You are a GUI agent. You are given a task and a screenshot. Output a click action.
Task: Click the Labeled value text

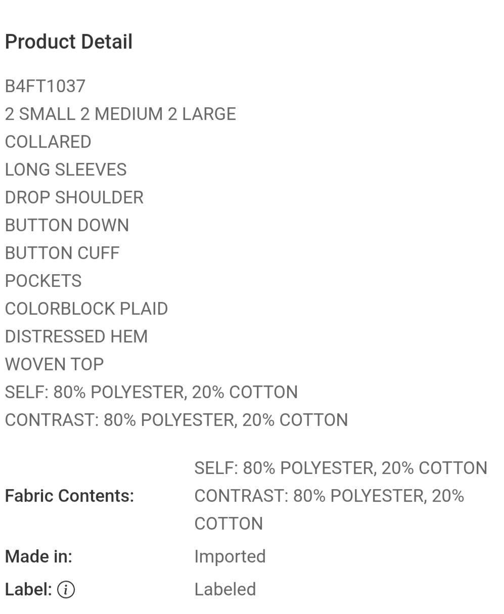pos(225,589)
